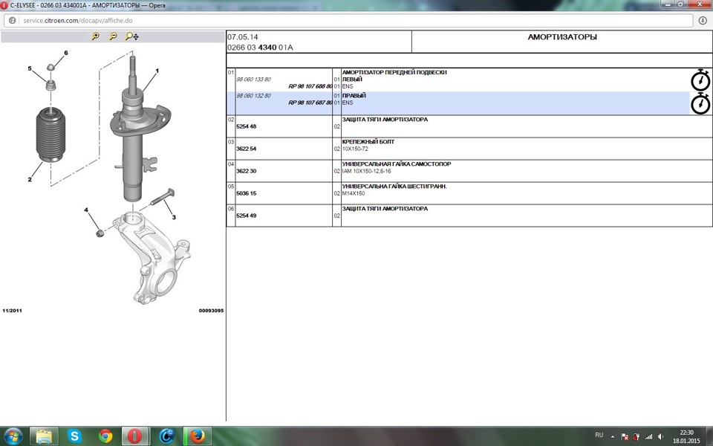Switch to Opera taskbar button
The height and width of the screenshot is (446, 713).
(134, 436)
